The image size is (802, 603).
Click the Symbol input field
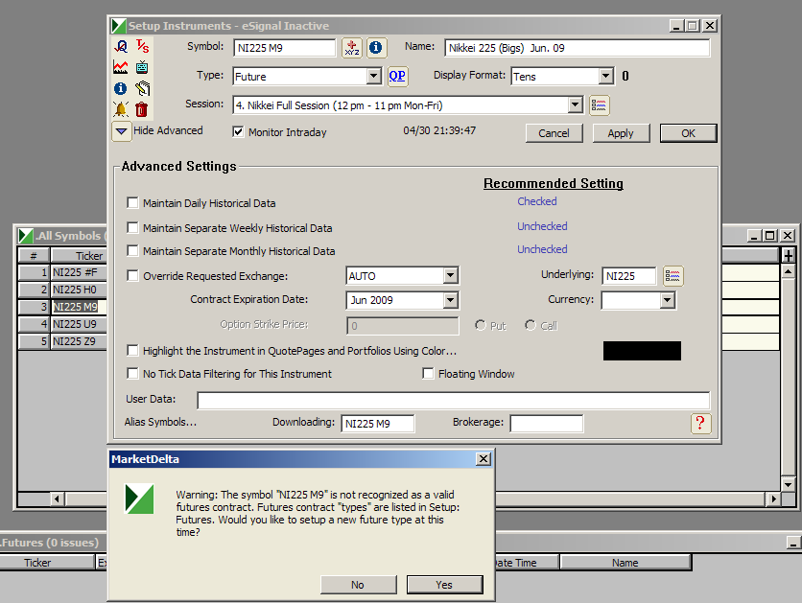pos(285,48)
